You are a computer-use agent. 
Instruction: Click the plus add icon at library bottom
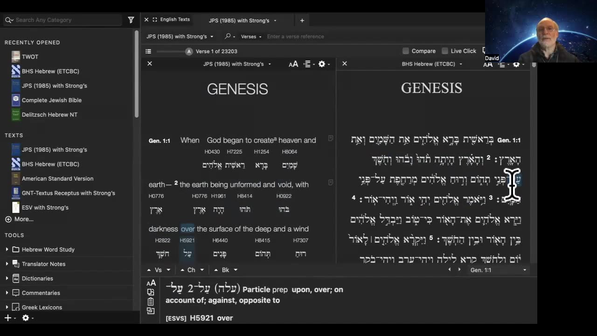[7, 318]
